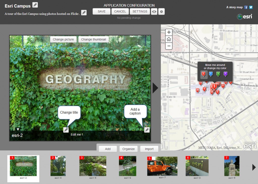Image resolution: width=258 pixels, height=184 pixels.
Task: Preview the app with the eye icon
Action: pos(154,12)
